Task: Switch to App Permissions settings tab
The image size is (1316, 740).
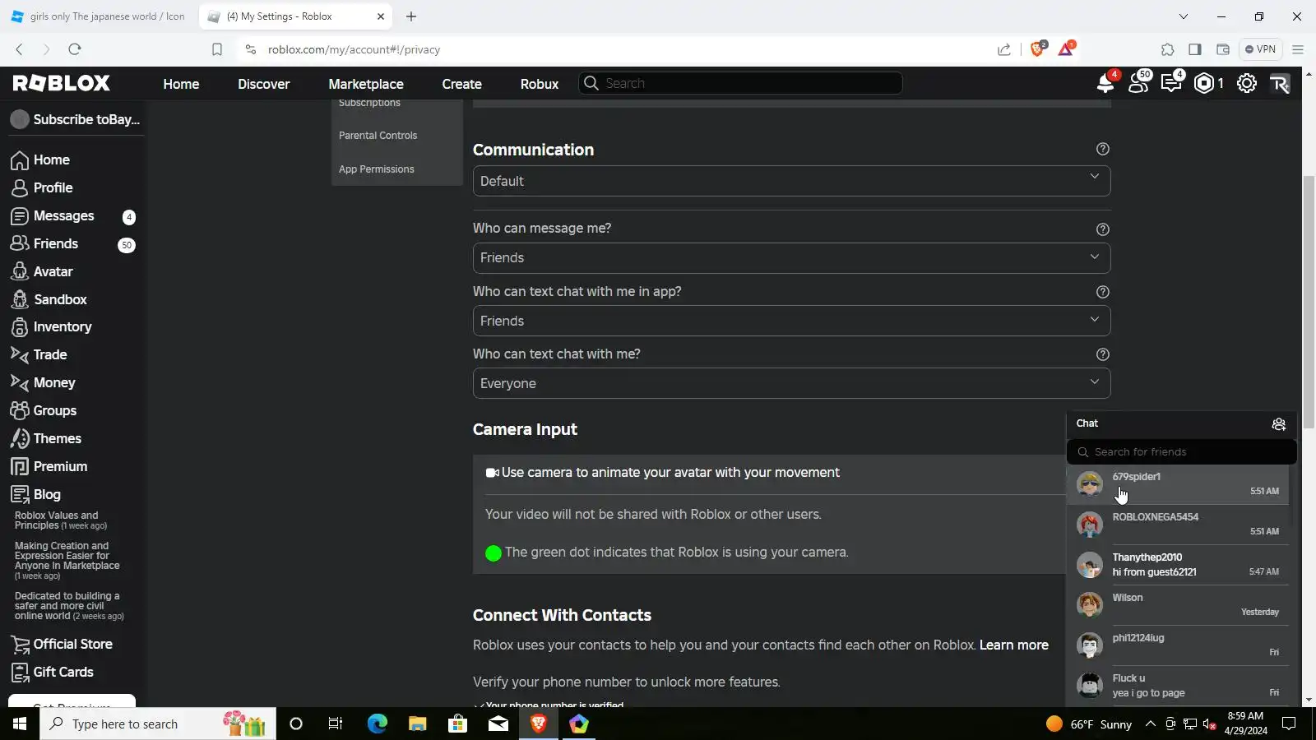Action: click(x=377, y=169)
